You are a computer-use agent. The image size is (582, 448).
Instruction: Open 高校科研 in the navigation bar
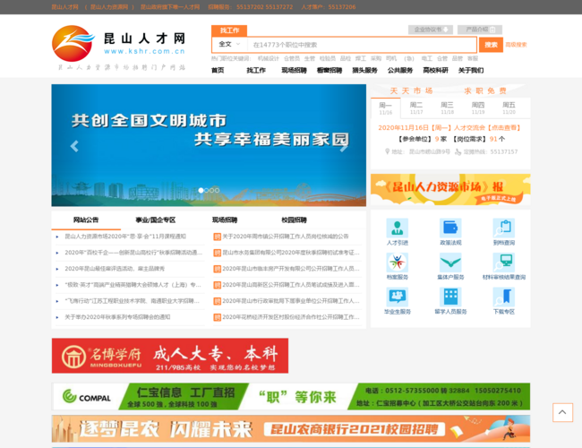pos(435,70)
